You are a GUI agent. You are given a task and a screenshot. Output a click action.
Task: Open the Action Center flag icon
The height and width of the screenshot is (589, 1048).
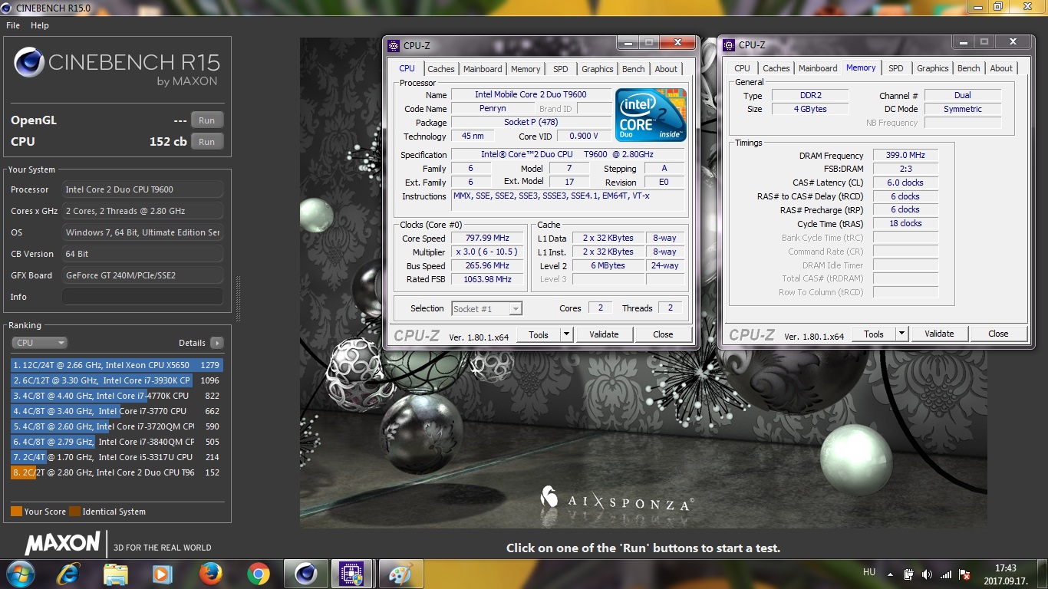965,574
